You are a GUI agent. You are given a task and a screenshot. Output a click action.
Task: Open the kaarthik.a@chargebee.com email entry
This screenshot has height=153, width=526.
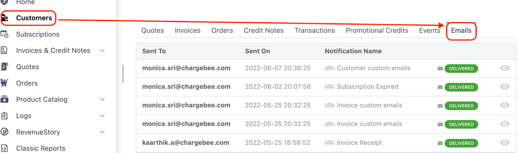[185, 142]
